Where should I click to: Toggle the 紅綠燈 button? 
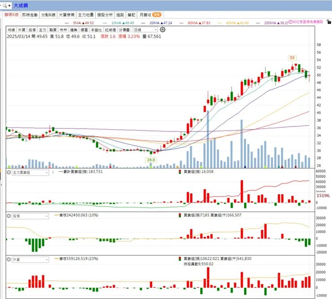(x=110, y=30)
